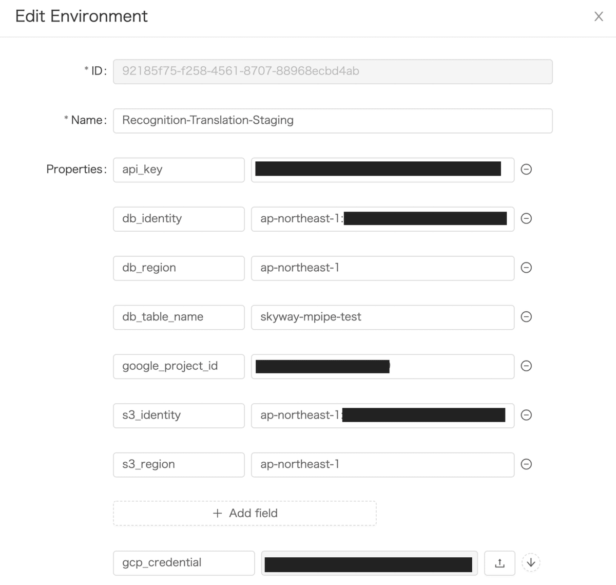Remove the db_table_name property row

(526, 317)
